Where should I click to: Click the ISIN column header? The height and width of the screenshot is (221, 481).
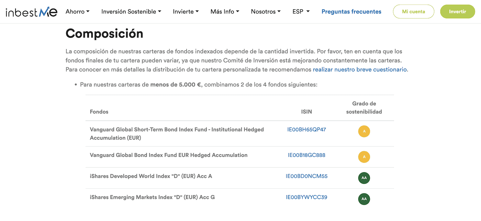[306, 112]
